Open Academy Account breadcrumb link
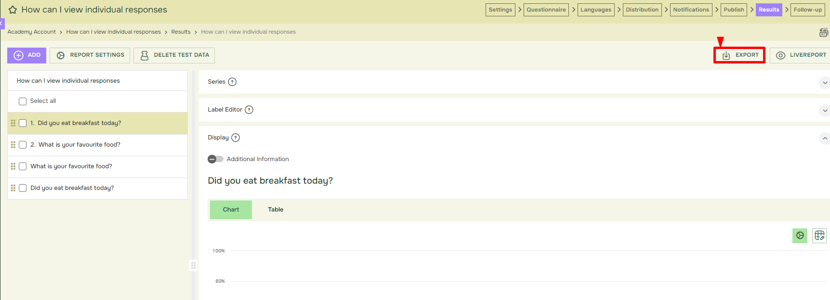Screen dimensions: 830x300 point(31,32)
